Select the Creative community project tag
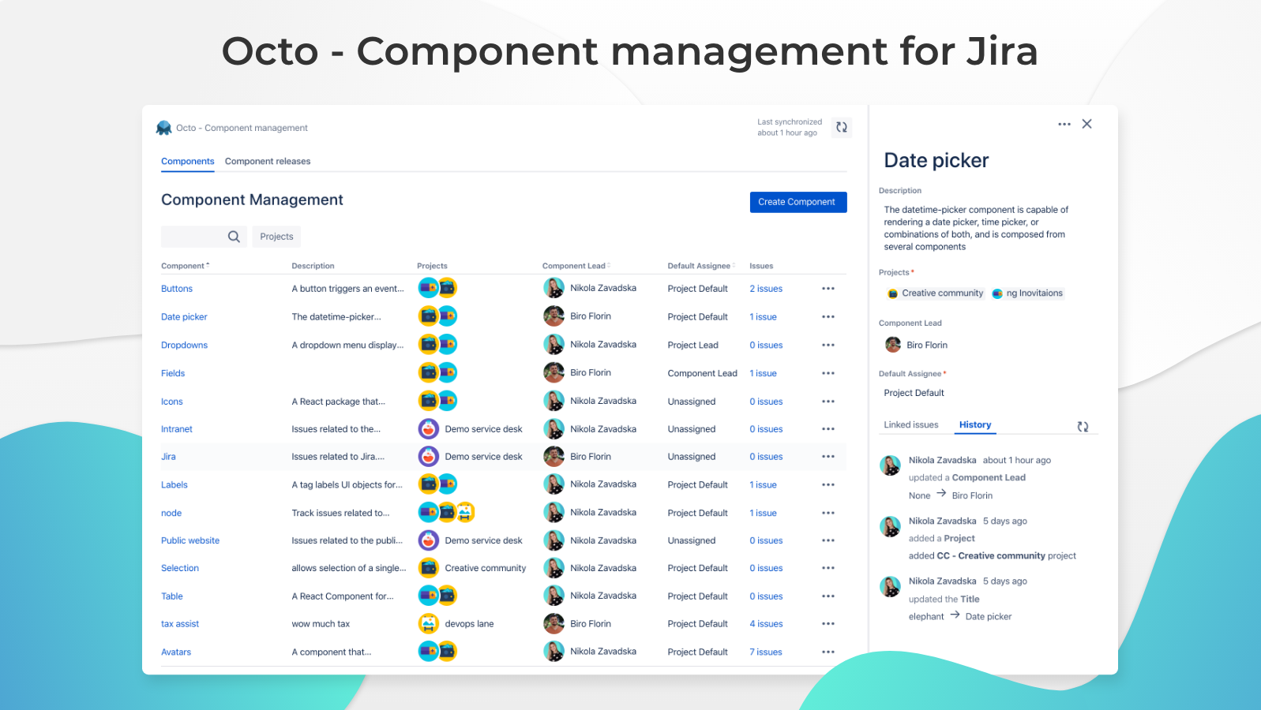The width and height of the screenshot is (1261, 710). (936, 293)
